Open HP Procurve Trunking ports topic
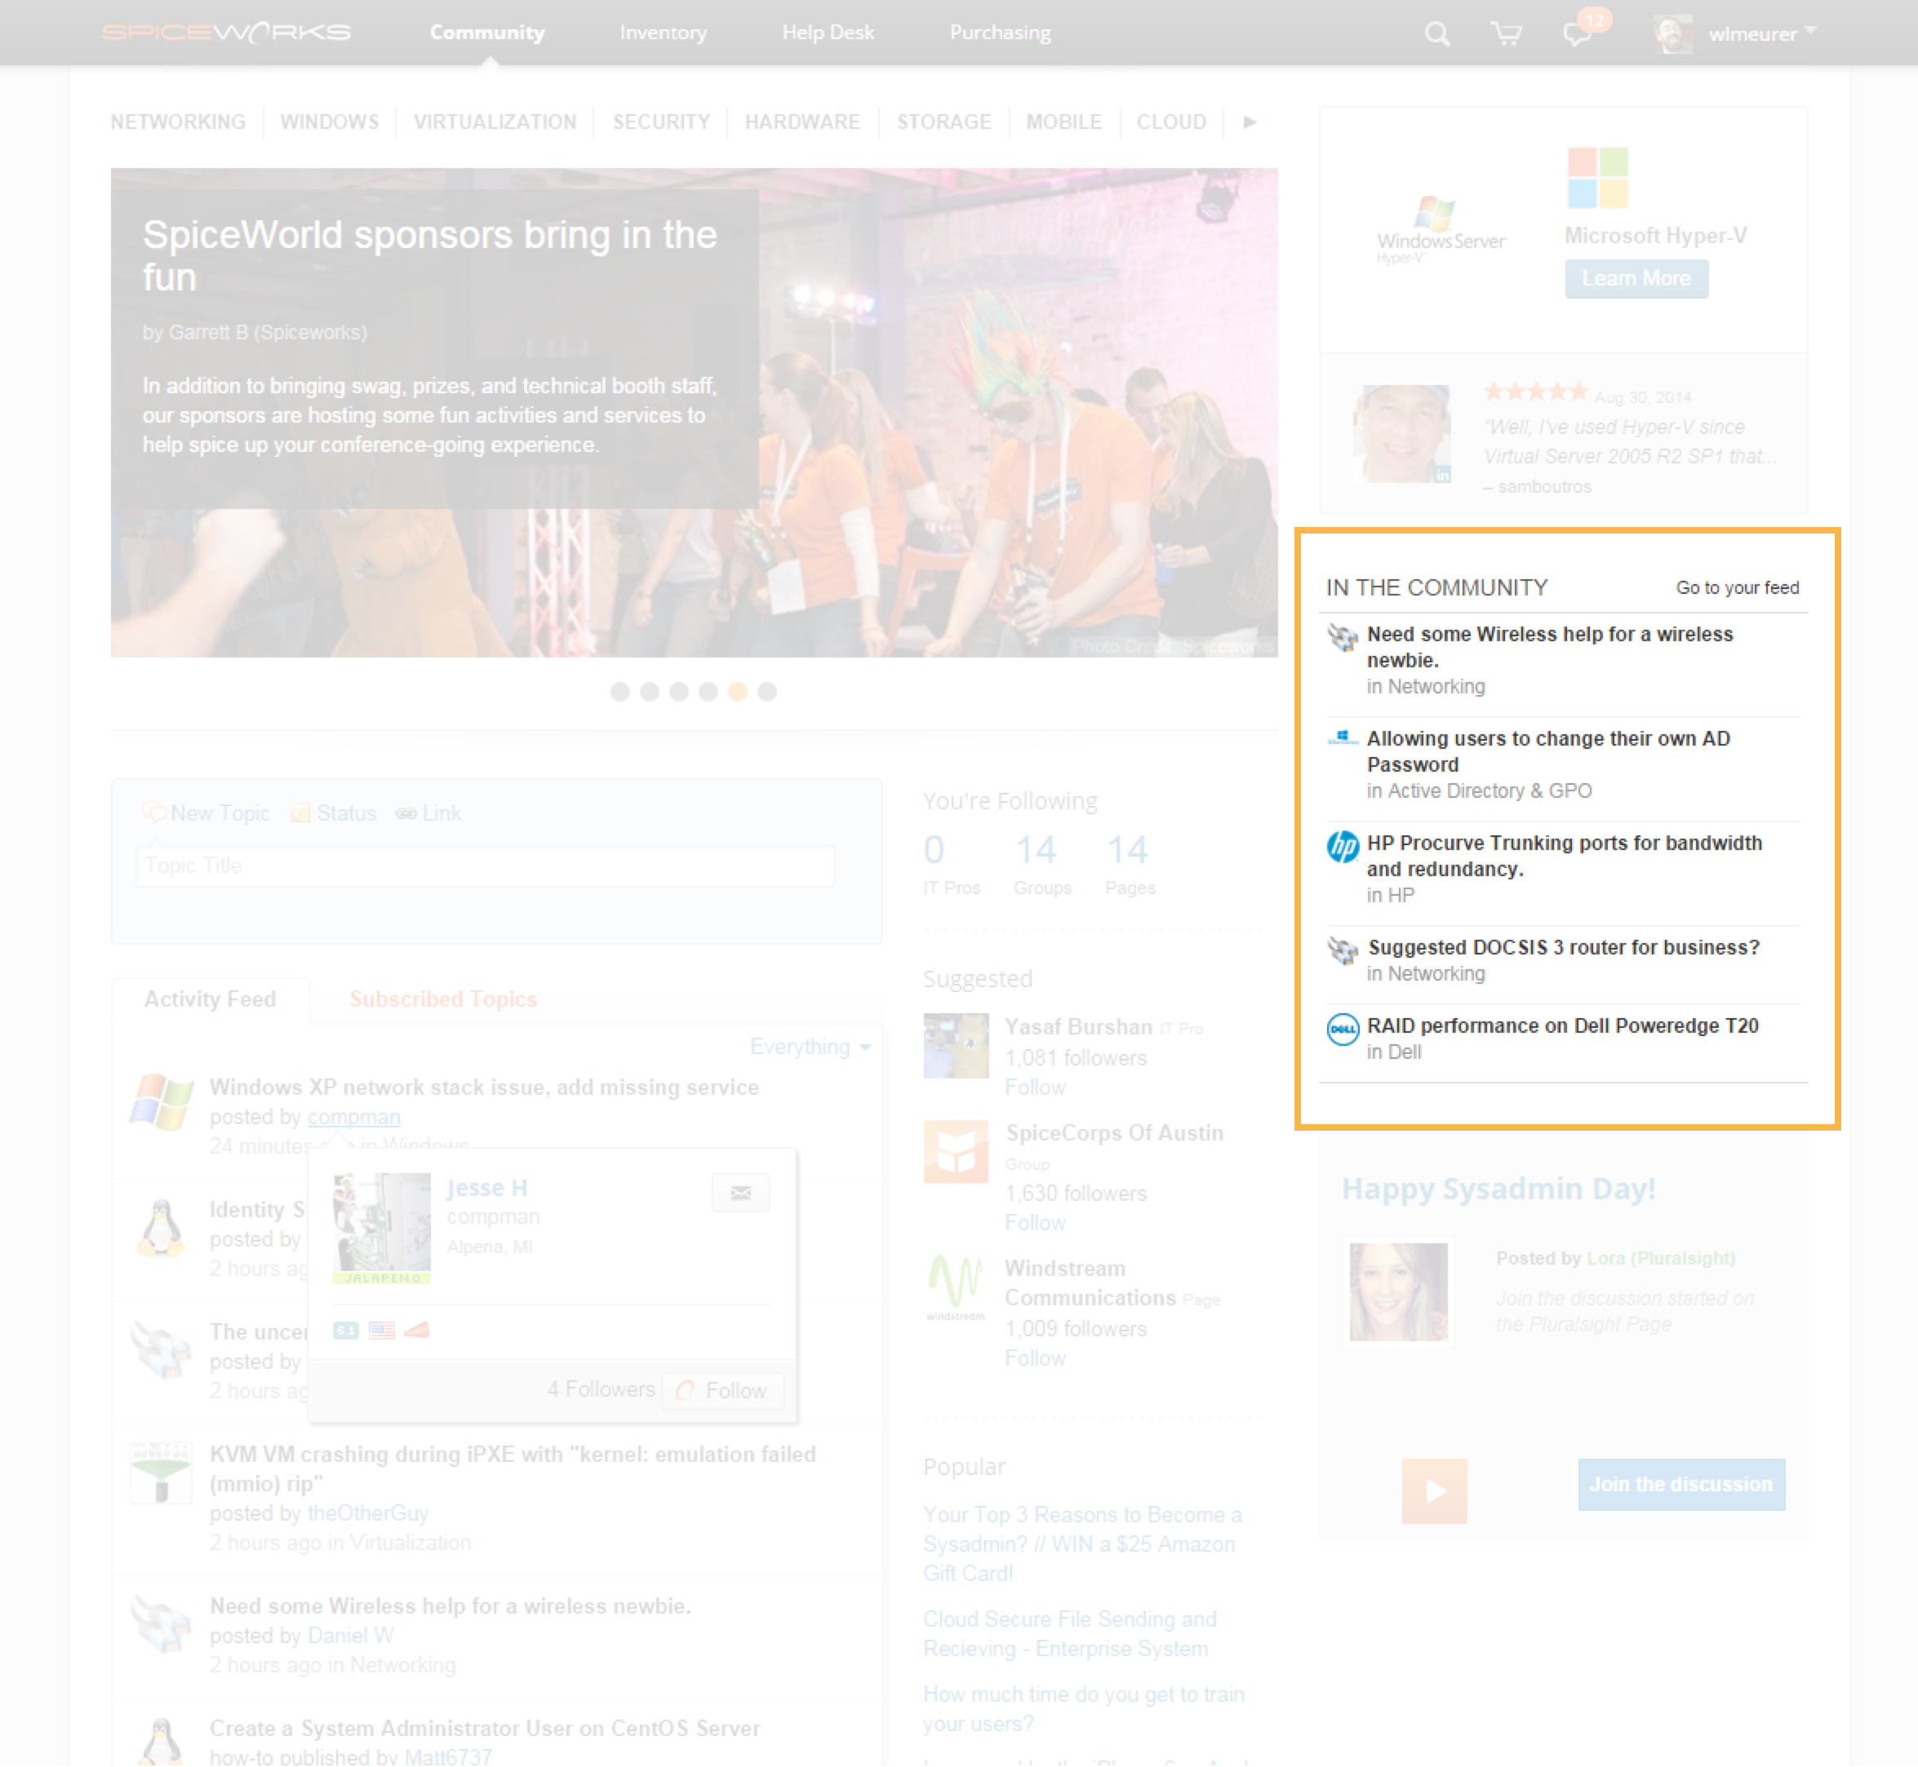The image size is (1918, 1767). coord(1564,855)
